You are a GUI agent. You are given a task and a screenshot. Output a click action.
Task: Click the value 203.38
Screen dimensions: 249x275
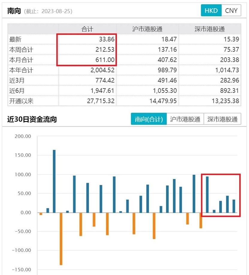(x=230, y=60)
